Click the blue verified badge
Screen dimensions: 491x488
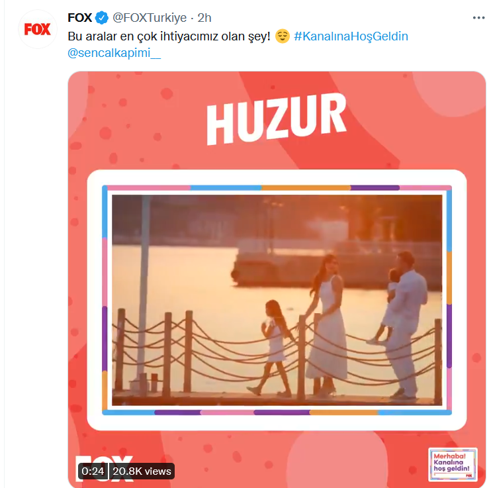101,18
